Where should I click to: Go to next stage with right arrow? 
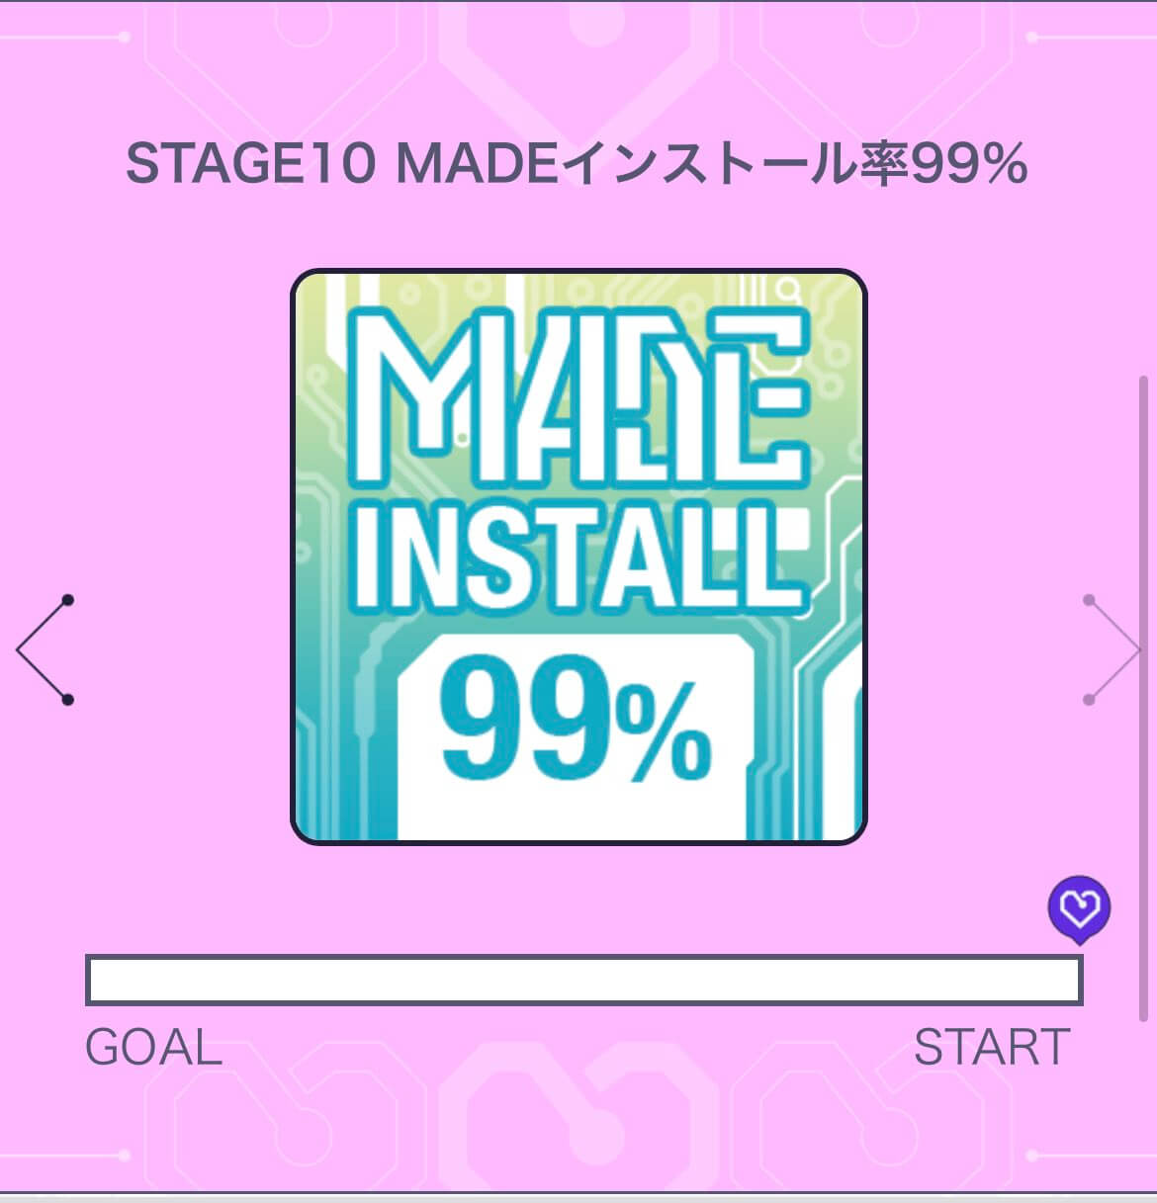(x=1112, y=649)
